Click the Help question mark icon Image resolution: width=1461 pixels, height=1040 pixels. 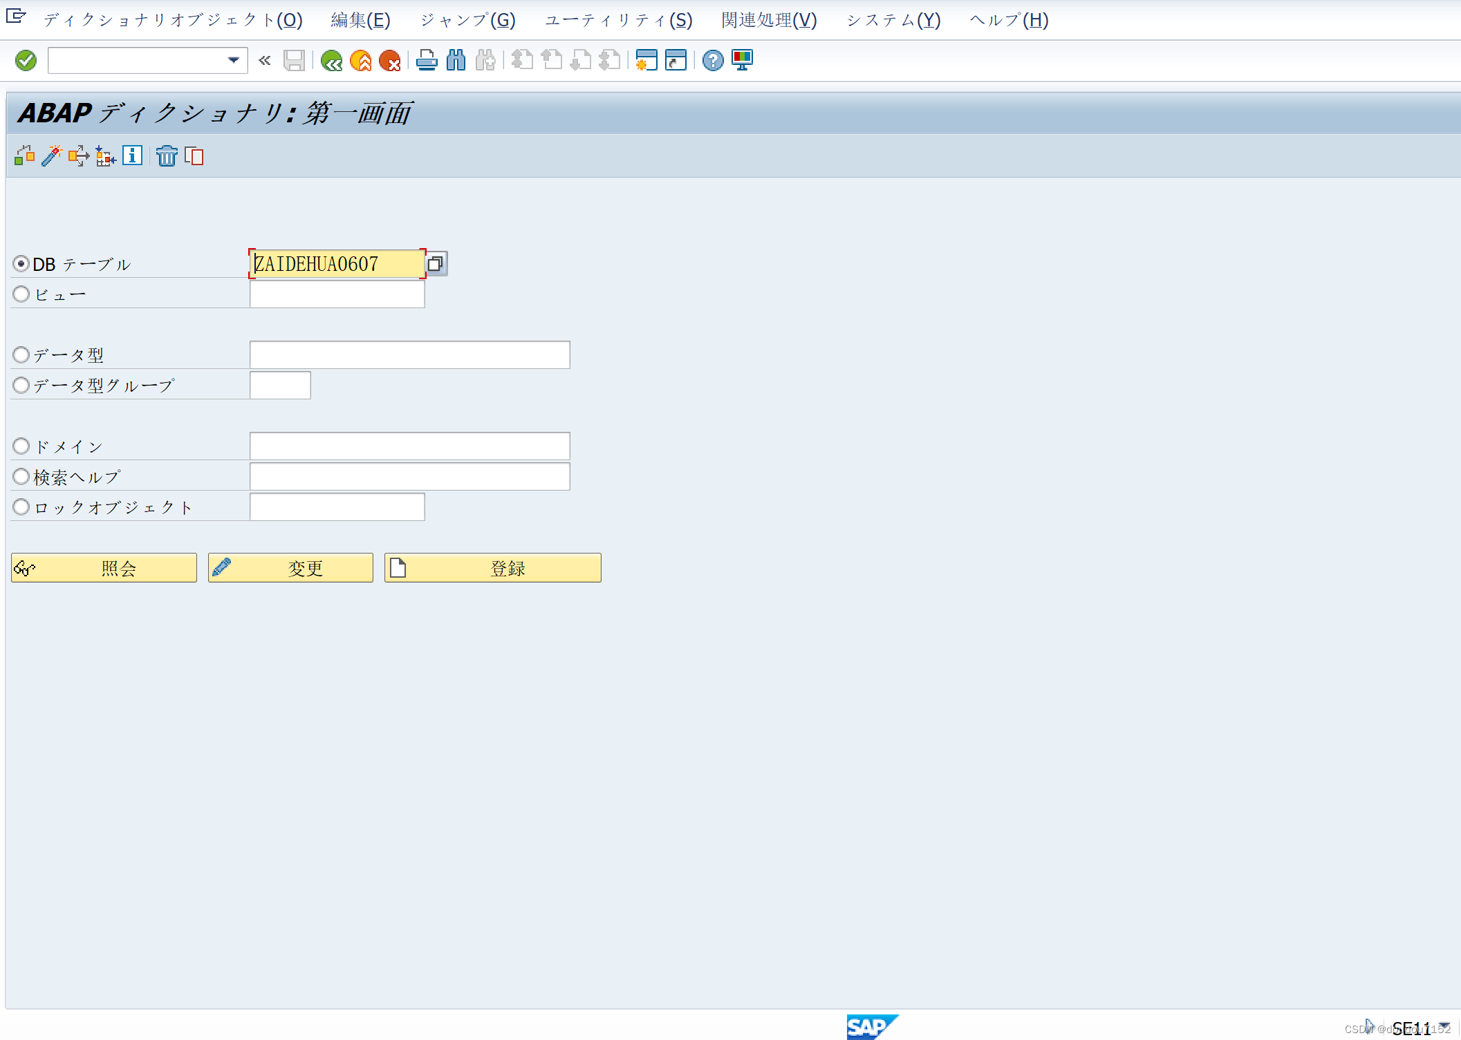(x=713, y=60)
